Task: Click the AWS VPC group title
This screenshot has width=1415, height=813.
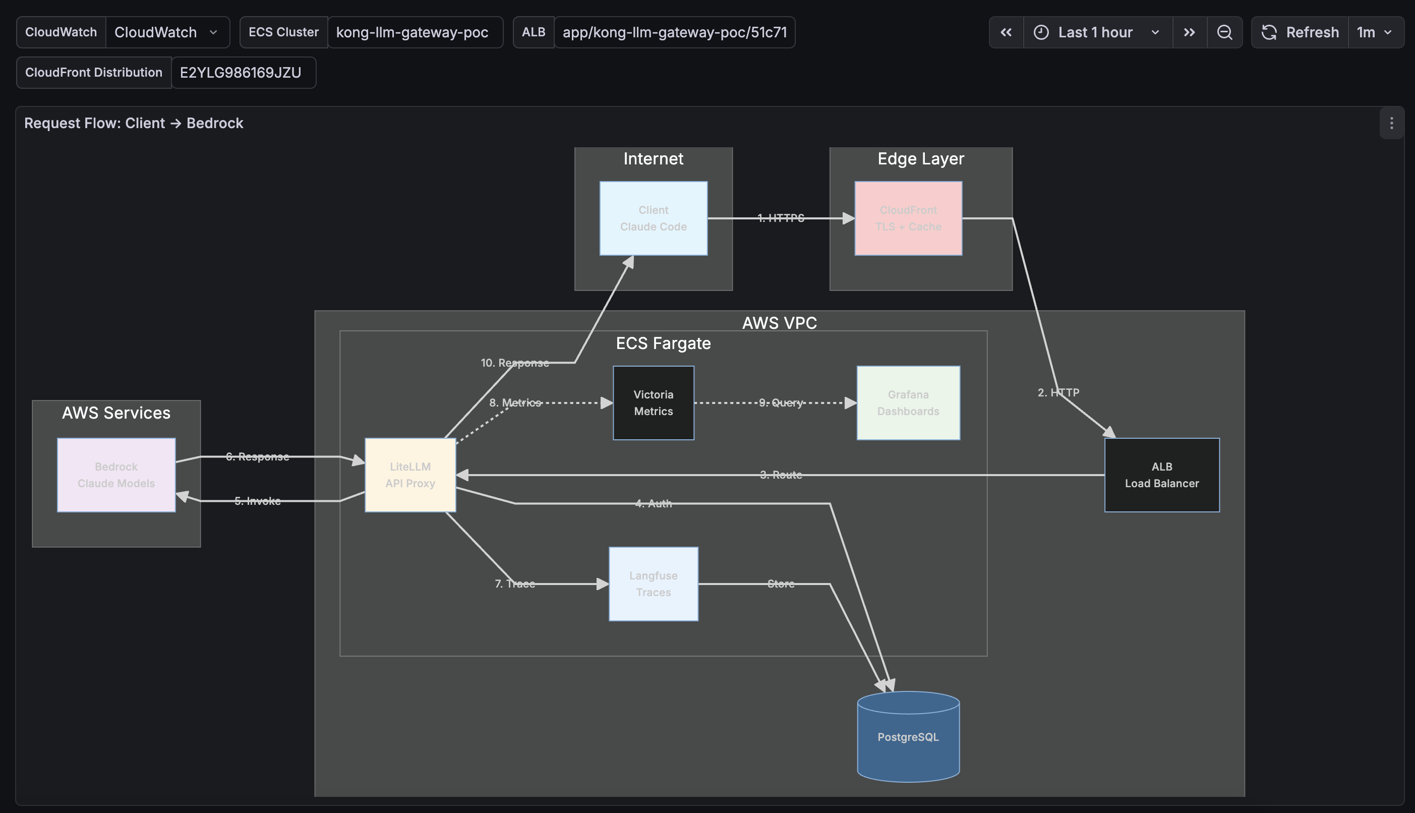Action: [779, 323]
